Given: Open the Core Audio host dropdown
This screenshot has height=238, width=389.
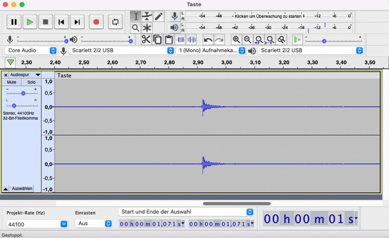Looking at the screenshot, I should tap(31, 50).
